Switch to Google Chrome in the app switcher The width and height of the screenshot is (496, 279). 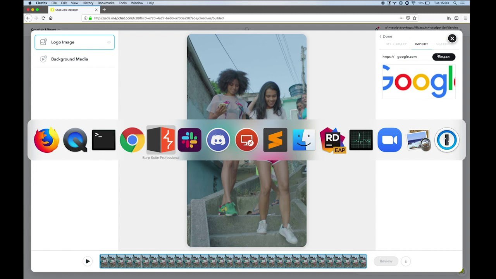[132, 140]
